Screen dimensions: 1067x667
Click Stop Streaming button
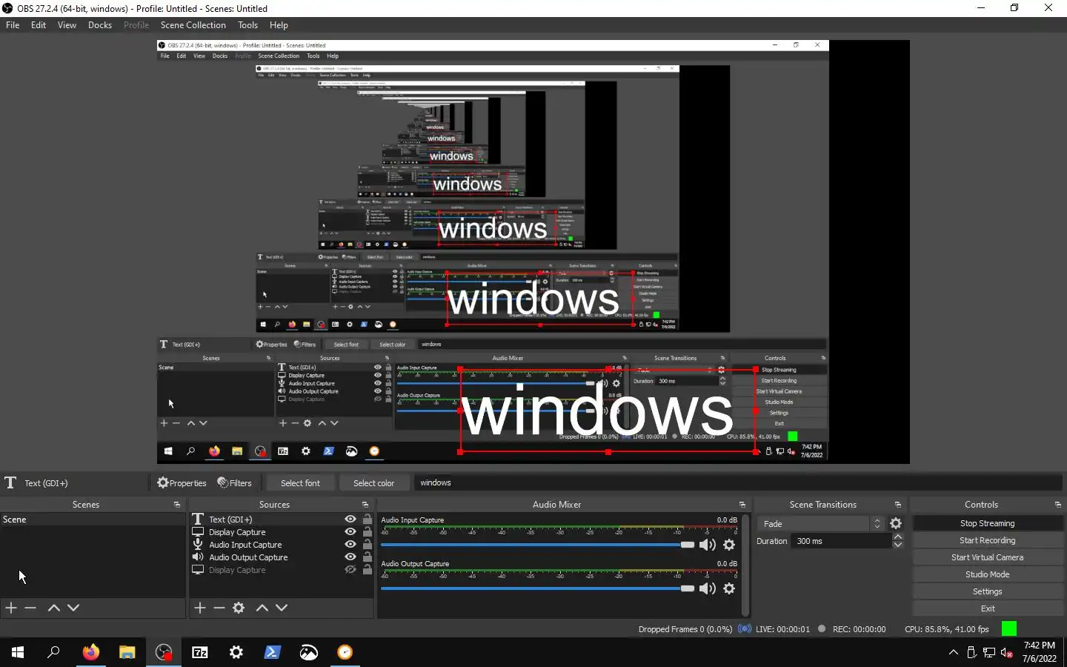988,523
